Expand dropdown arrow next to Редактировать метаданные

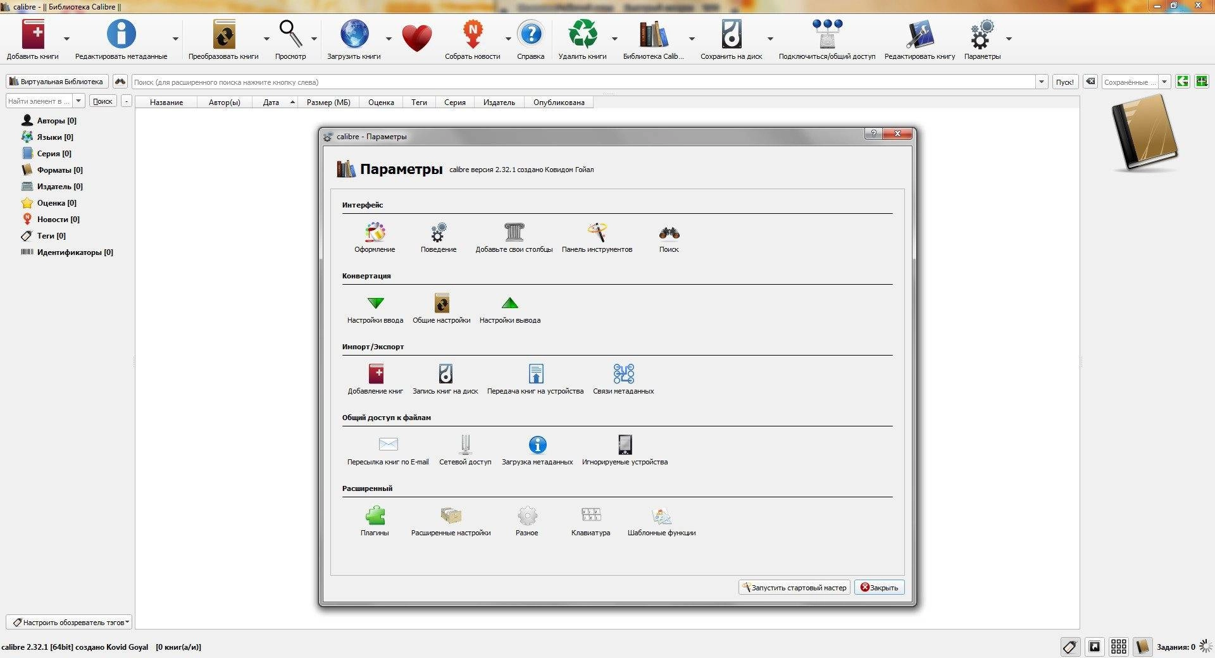(x=175, y=39)
